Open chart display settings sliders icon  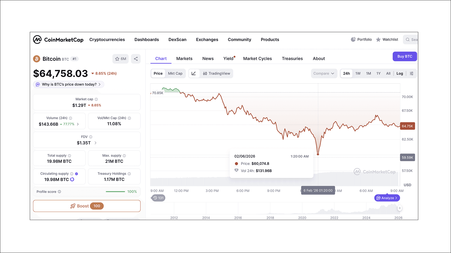point(412,73)
